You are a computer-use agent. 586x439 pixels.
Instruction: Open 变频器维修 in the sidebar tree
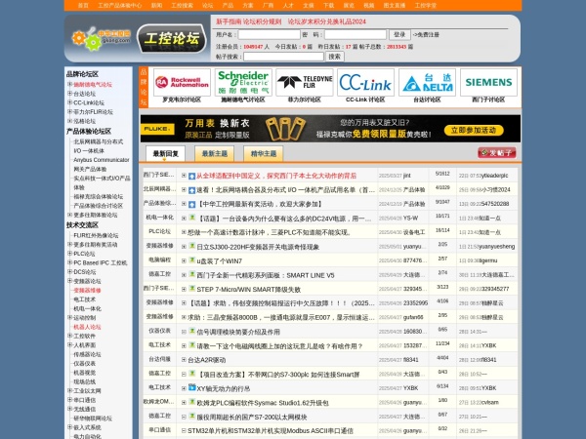(87, 291)
